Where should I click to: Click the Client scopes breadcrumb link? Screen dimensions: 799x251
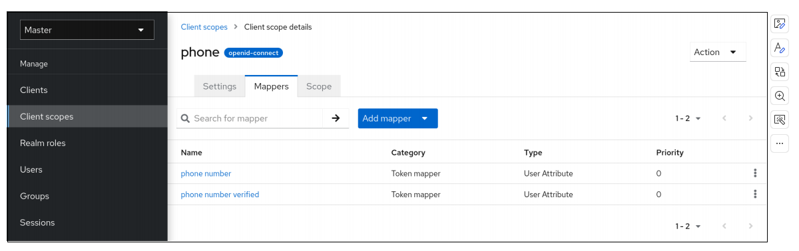204,27
